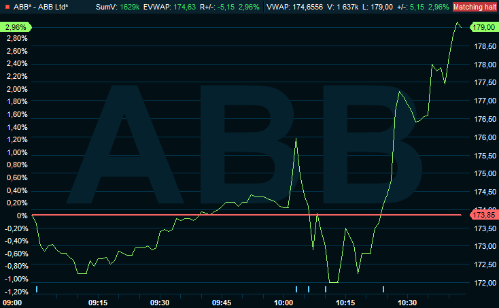Click the cyan tick marker closest to 10:30
This screenshot has width=499, height=308.
click(383, 289)
